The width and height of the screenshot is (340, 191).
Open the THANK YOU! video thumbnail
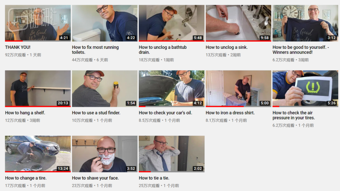[38, 23]
